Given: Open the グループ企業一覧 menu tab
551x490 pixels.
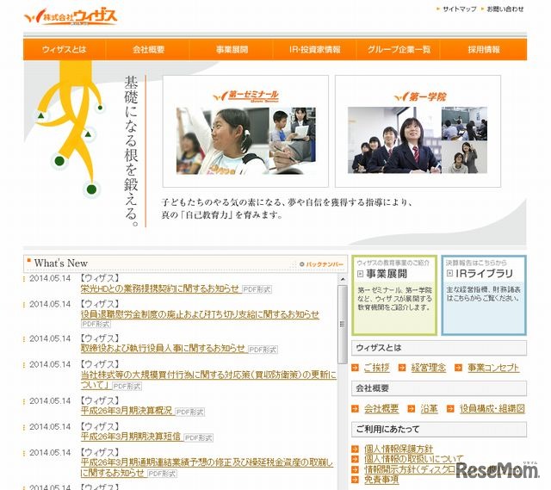Looking at the screenshot, I should (399, 50).
